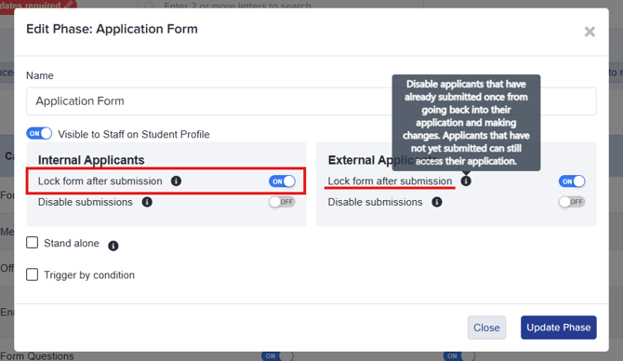Click info icon next to Stand alone
623x361 pixels.
113,246
